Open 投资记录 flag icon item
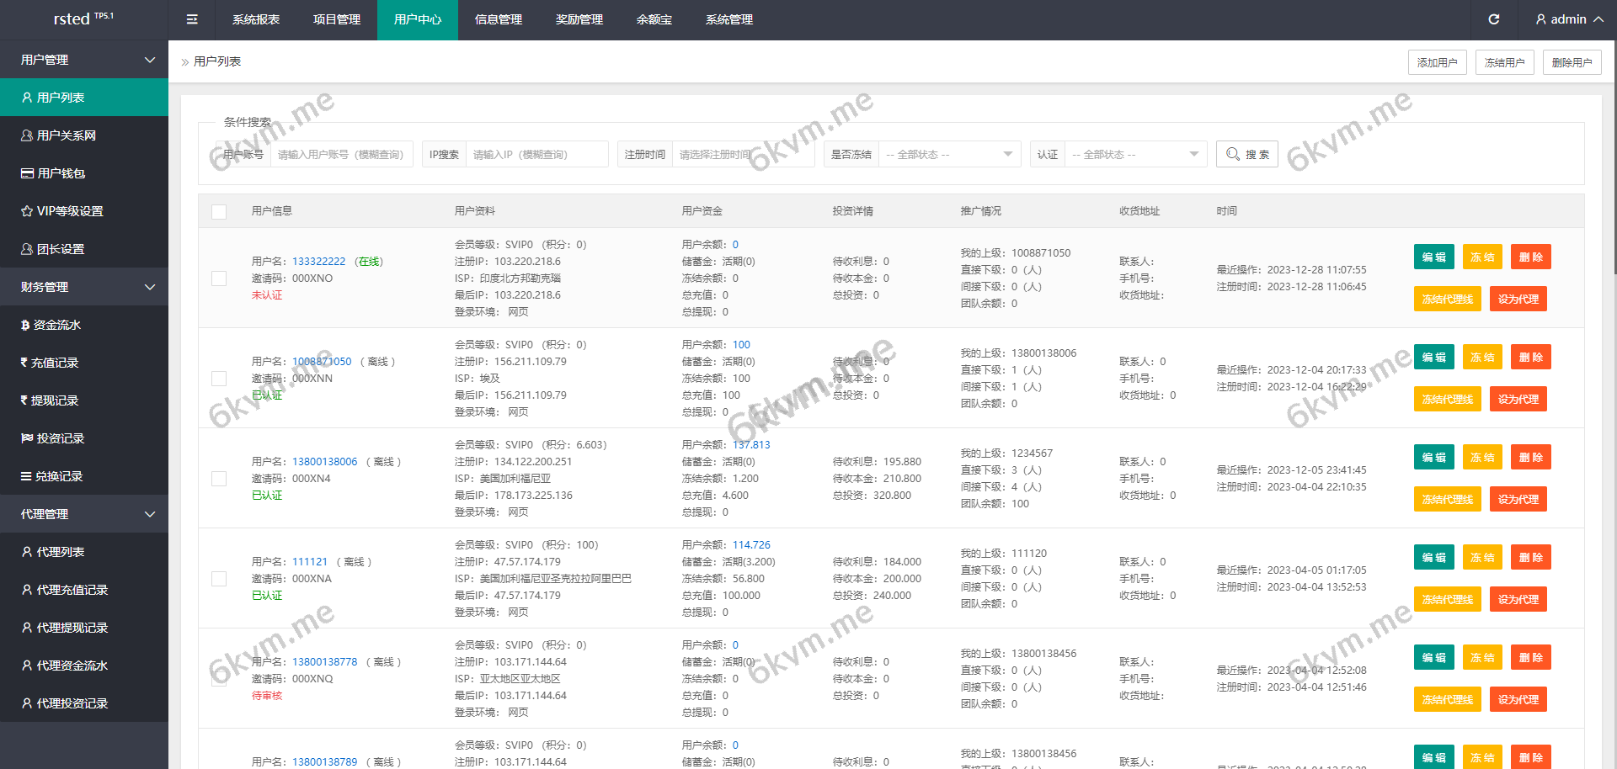 click(27, 438)
